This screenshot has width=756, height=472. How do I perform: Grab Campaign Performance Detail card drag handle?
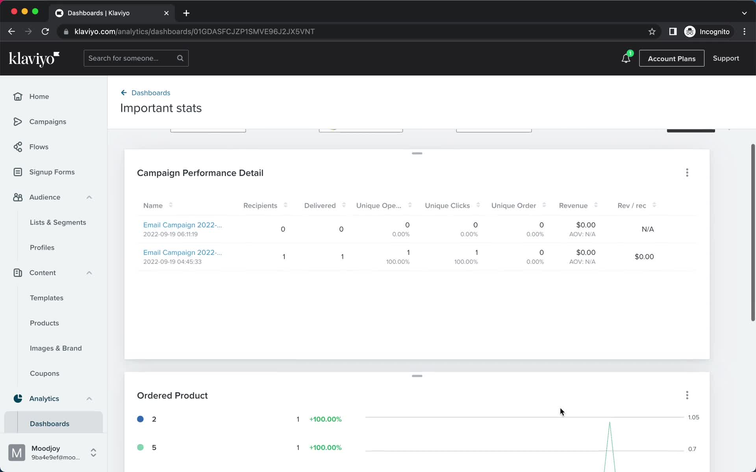tap(417, 153)
